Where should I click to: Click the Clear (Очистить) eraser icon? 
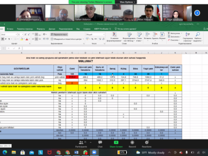click(x=169, y=40)
